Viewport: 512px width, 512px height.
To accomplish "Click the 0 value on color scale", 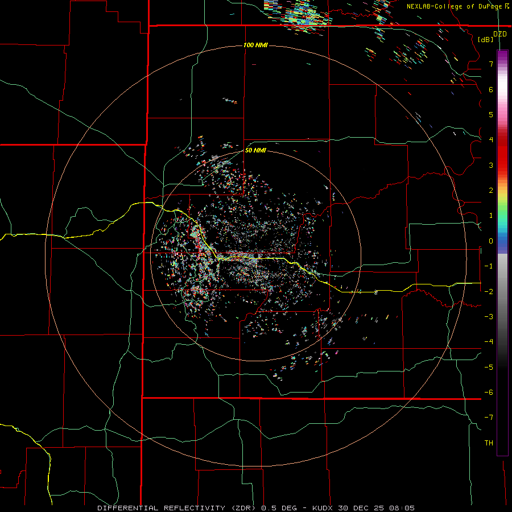I will pyautogui.click(x=491, y=241).
